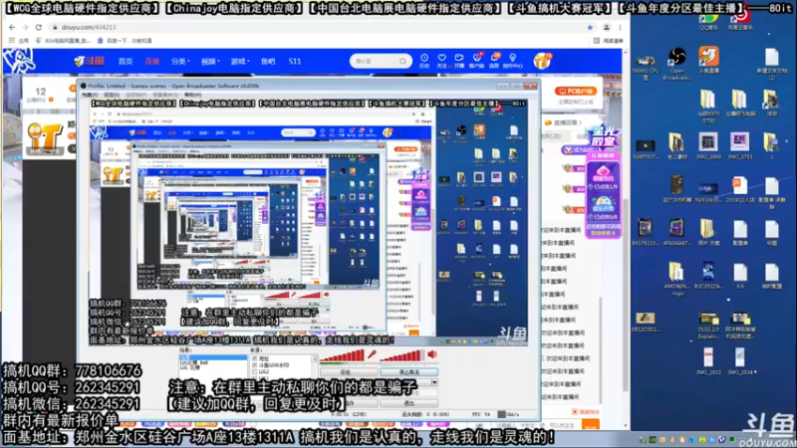Open the Apps bookmark shortcut
The width and height of the screenshot is (797, 448).
tap(18, 41)
